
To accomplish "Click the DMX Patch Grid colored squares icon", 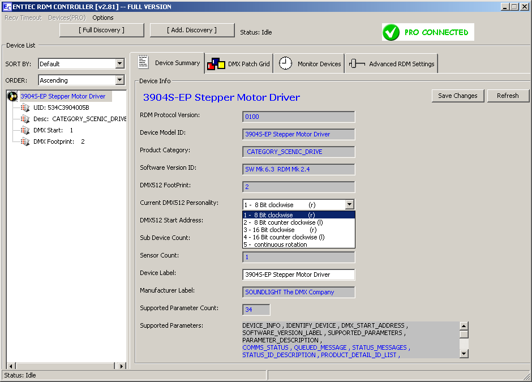I will pyautogui.click(x=216, y=64).
